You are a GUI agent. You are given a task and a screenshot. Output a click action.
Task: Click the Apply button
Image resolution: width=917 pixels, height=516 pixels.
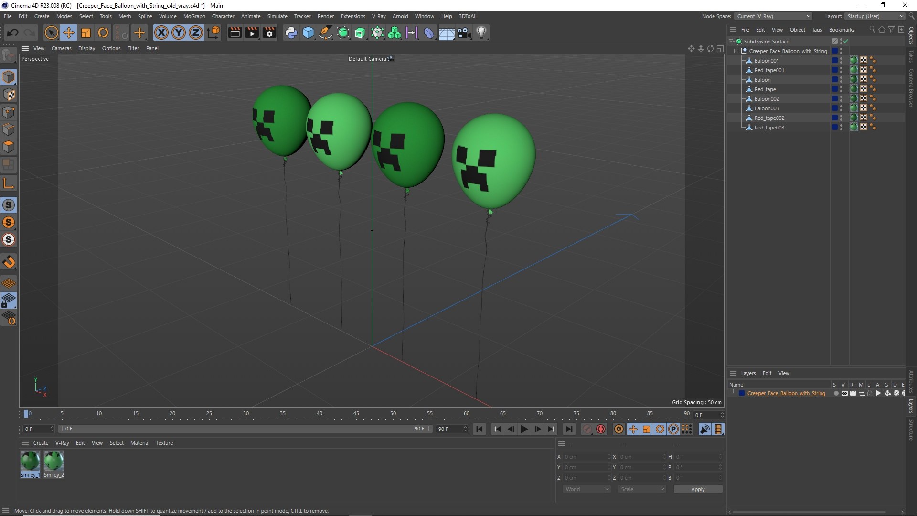click(698, 489)
